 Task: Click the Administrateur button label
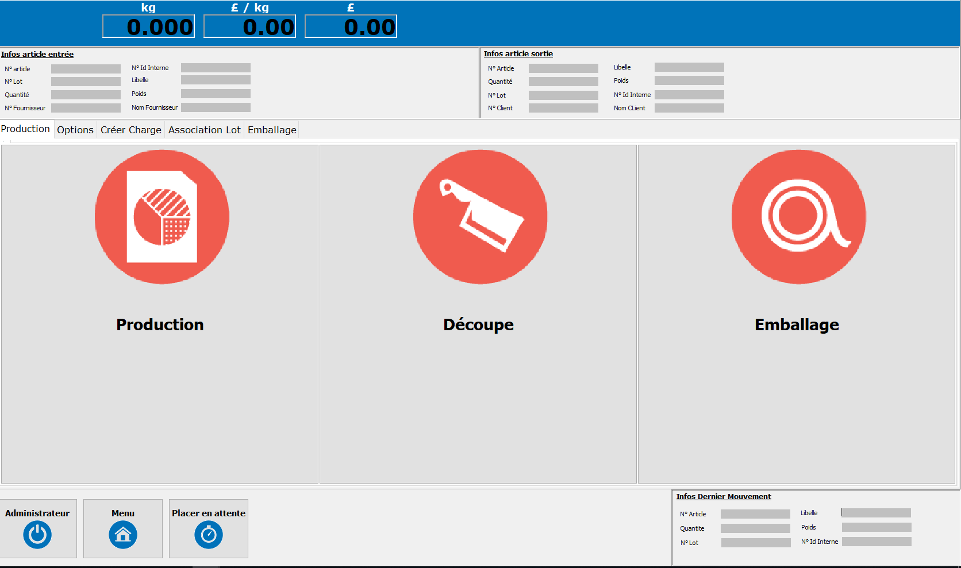[37, 513]
